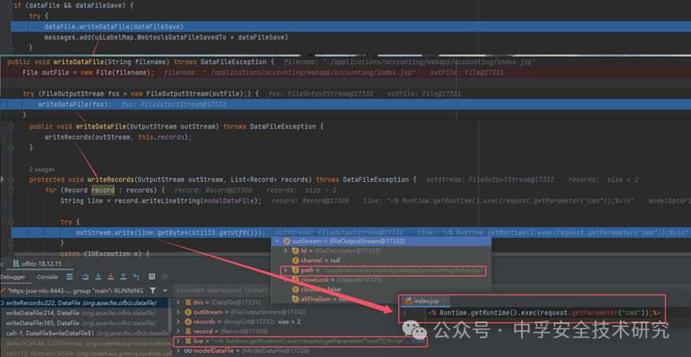Expand the outStream variable in Variables pane
This screenshot has height=357, width=691.
pos(178,312)
